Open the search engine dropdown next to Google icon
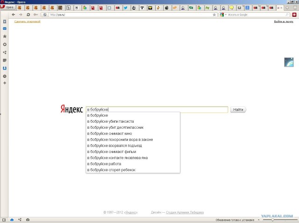This screenshot has height=223, width=299. [x=226, y=14]
